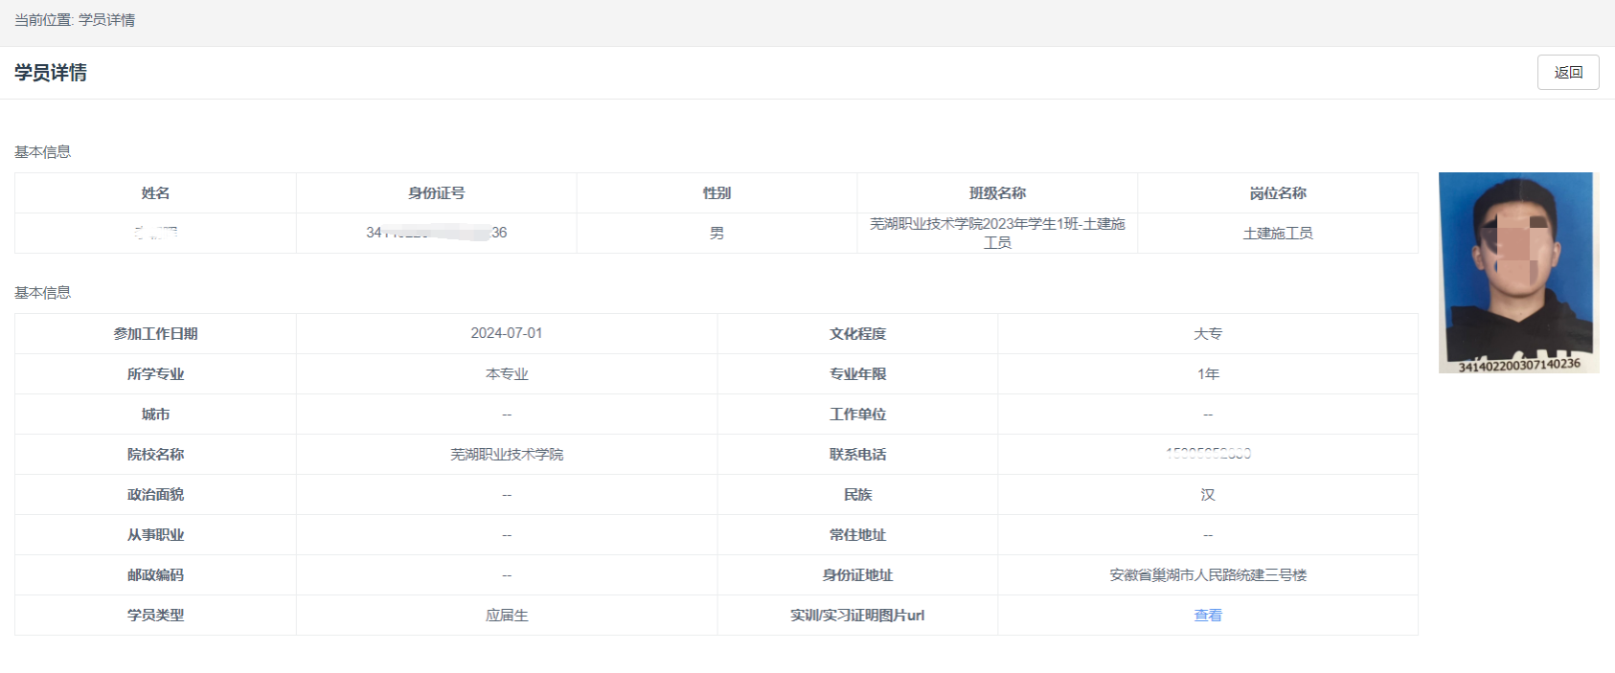Click the class name cell 芜湖职业技术学院2023年学生1班
This screenshot has width=1615, height=673.
(997, 233)
